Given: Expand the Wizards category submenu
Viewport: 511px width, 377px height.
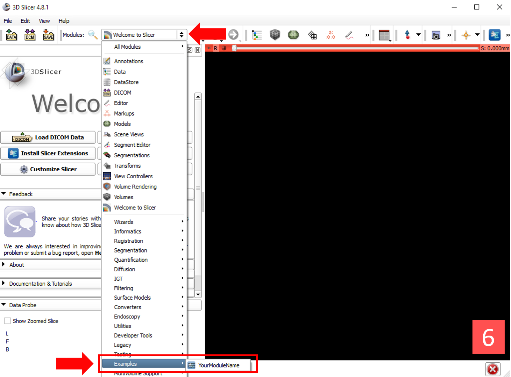Looking at the screenshot, I should click(x=144, y=222).
